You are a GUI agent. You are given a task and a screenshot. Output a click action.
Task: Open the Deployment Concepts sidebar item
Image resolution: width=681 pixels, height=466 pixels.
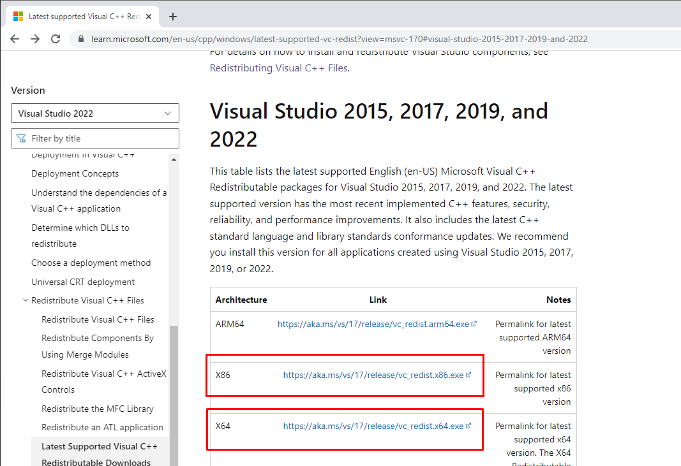(75, 173)
